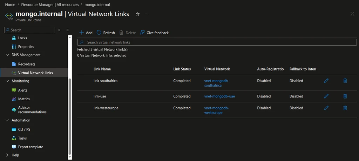Go to Home in the breadcrumb

point(10,5)
